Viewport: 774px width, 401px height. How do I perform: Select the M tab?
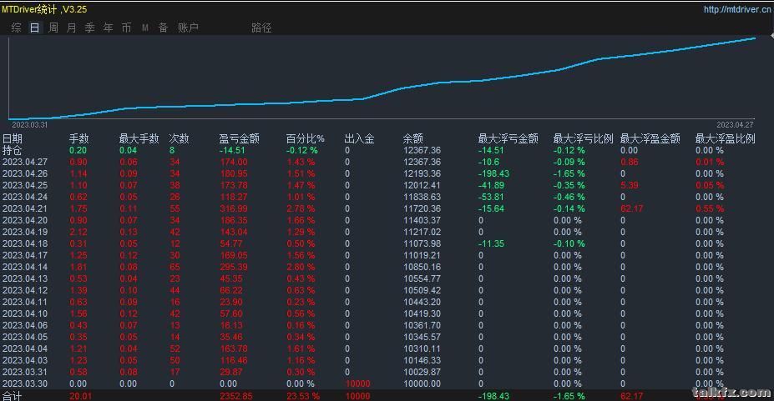[145, 28]
